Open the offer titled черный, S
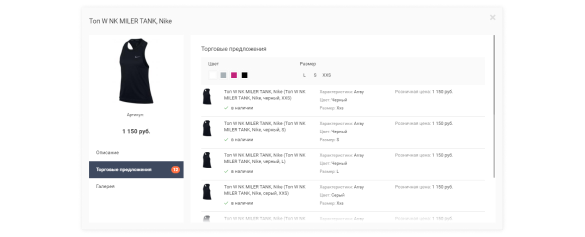 264,126
